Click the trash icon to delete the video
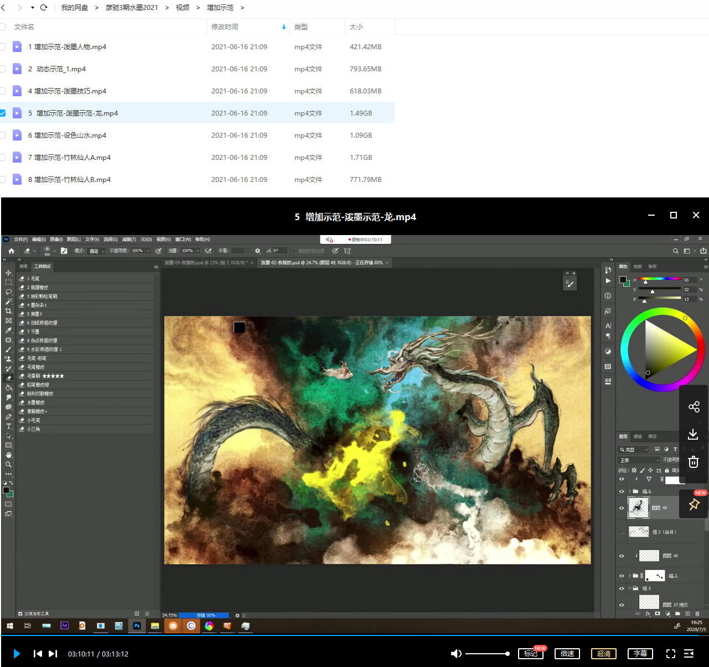Screen dimensions: 709x667 (x=693, y=462)
